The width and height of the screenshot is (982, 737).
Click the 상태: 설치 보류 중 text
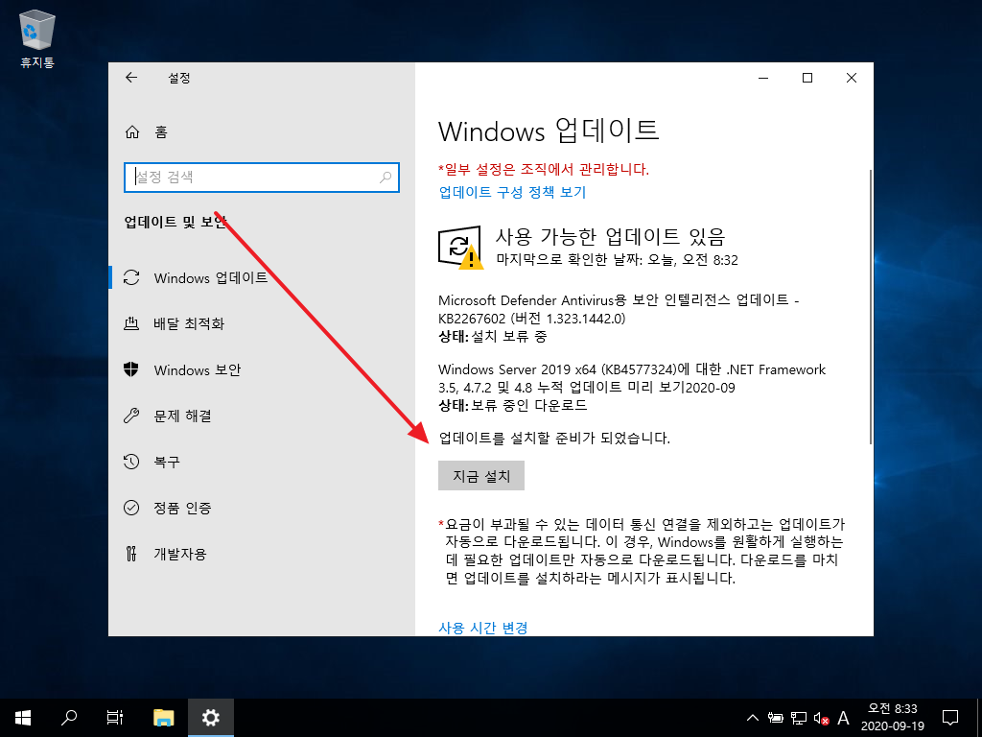[492, 337]
